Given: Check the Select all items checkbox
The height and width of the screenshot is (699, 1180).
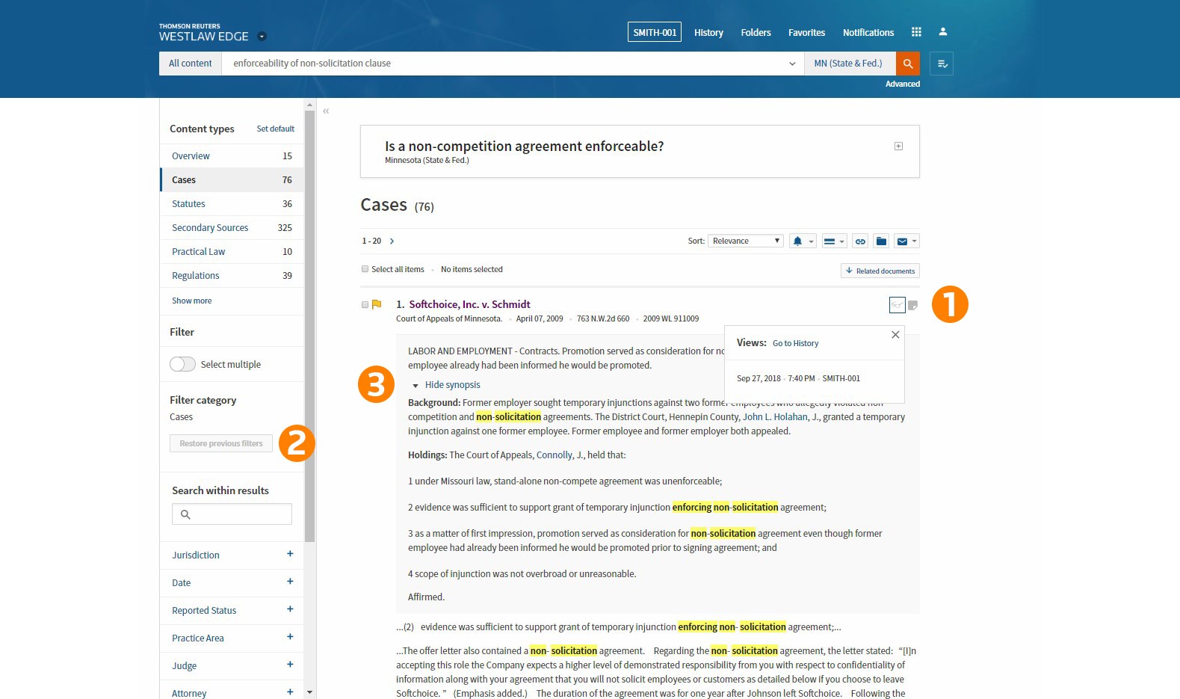Looking at the screenshot, I should tap(365, 269).
